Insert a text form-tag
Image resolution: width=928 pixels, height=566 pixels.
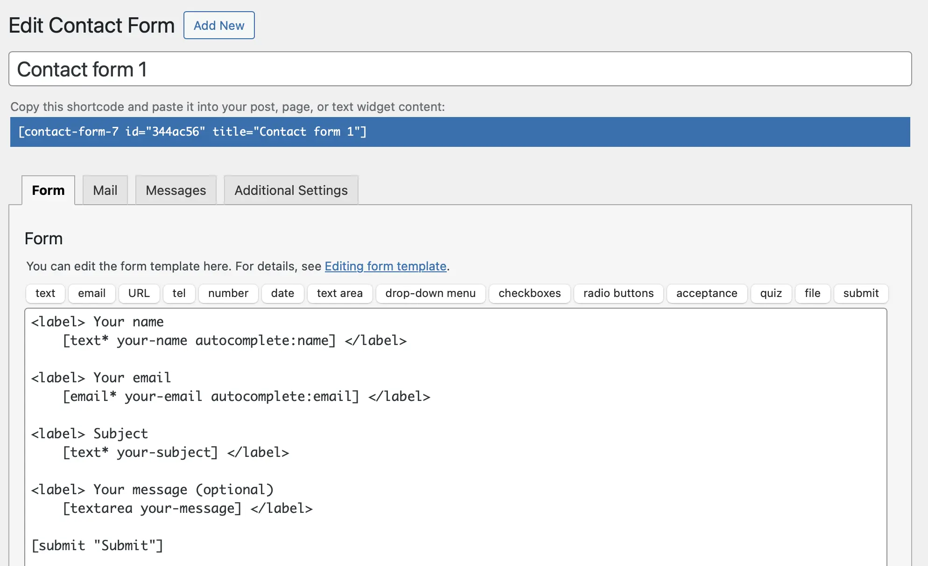(45, 293)
